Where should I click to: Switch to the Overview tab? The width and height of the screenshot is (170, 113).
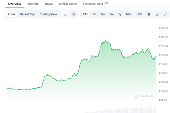14,4
